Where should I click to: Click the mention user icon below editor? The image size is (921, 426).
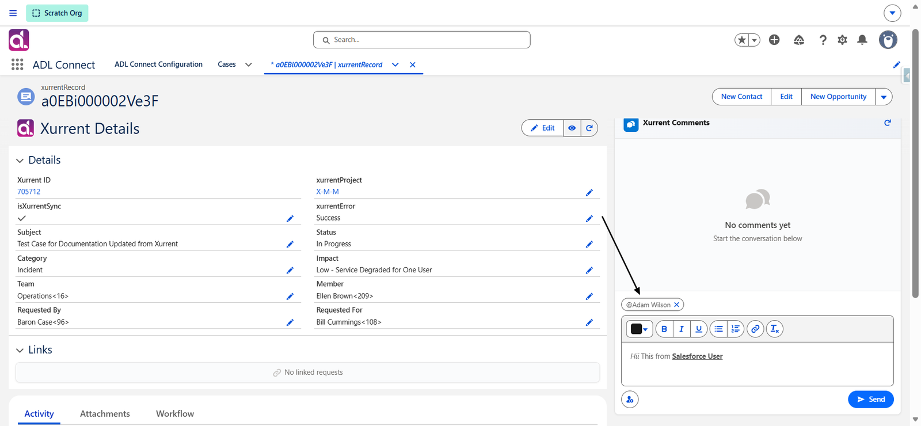pos(630,400)
